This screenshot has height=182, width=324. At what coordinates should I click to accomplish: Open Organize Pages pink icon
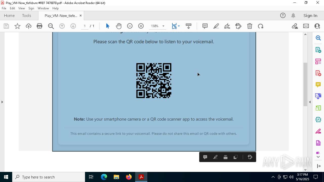(x=318, y=61)
